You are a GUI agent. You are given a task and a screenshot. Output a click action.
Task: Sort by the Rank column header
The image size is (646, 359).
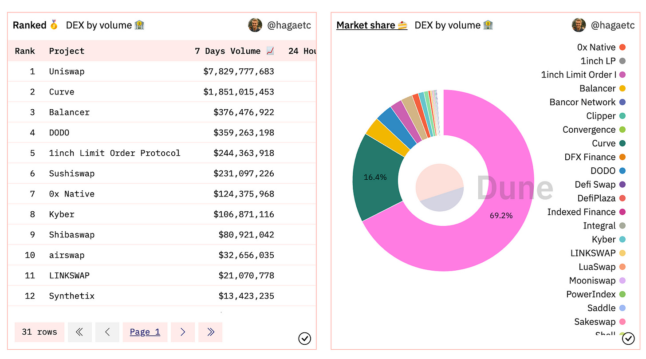25,51
